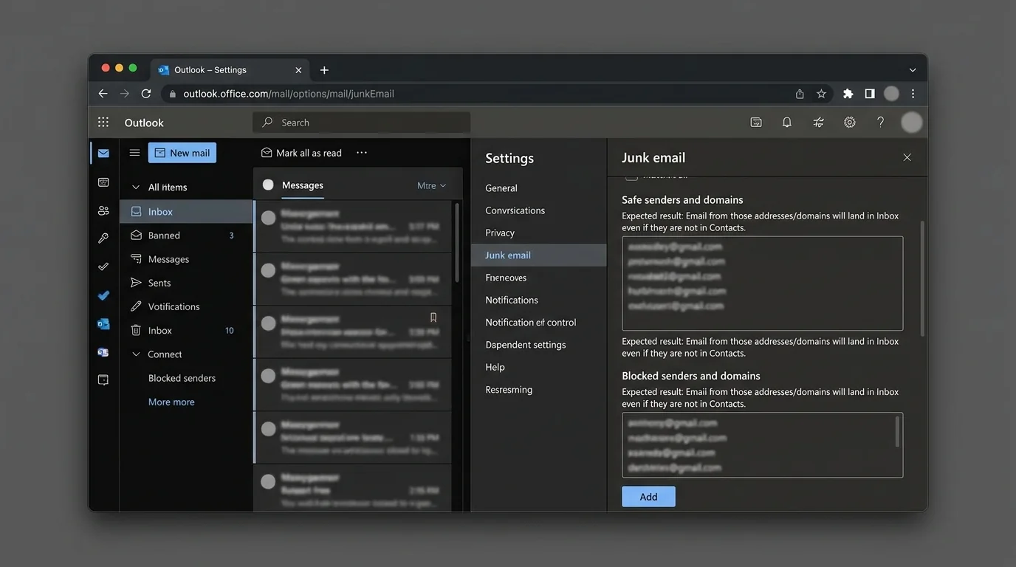Image resolution: width=1016 pixels, height=567 pixels.
Task: Click the icon between bell and gear
Action: (818, 123)
